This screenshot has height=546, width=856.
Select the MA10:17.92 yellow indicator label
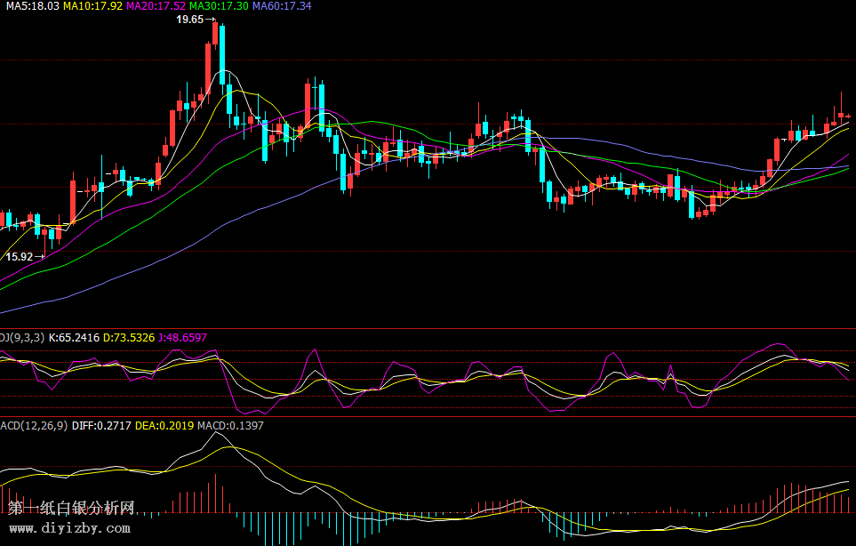pos(92,6)
